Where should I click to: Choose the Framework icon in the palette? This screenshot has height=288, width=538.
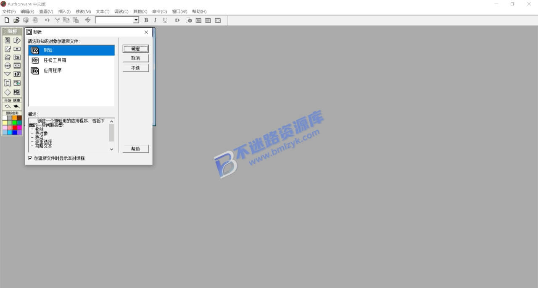point(8,83)
